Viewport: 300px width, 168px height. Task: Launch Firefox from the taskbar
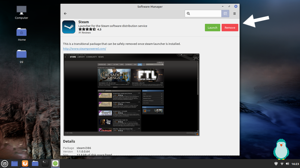pos(25,164)
